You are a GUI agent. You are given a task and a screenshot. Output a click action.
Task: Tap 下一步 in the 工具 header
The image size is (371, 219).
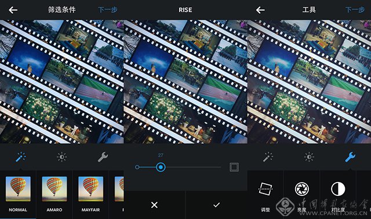355,10
